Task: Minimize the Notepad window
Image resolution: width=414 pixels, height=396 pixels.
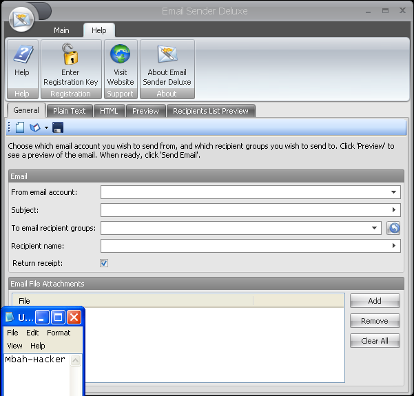Action: [x=42, y=317]
